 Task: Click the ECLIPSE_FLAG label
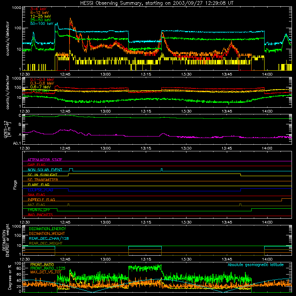click(x=40, y=190)
